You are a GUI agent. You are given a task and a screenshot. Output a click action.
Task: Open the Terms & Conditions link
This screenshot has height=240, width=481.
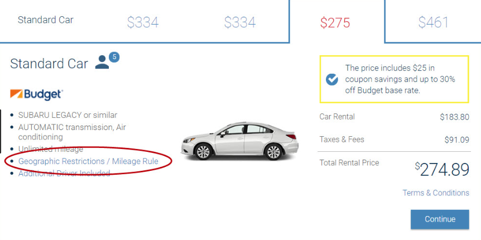pos(436,193)
